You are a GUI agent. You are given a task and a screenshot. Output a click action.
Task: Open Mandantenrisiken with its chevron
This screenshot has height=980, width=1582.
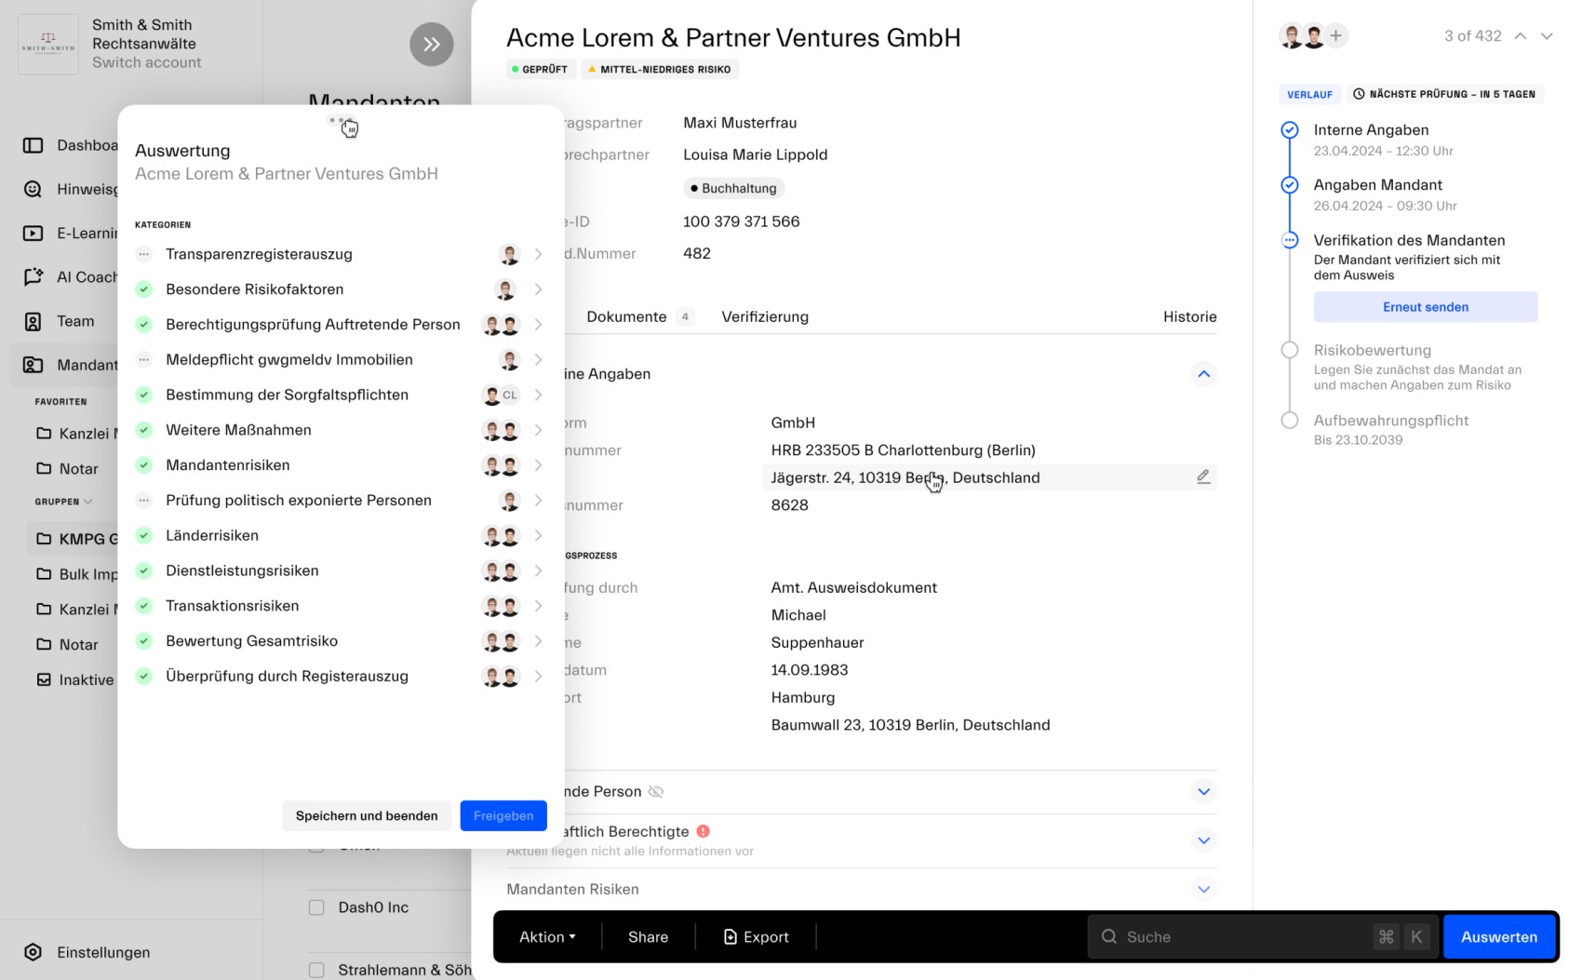(x=538, y=465)
